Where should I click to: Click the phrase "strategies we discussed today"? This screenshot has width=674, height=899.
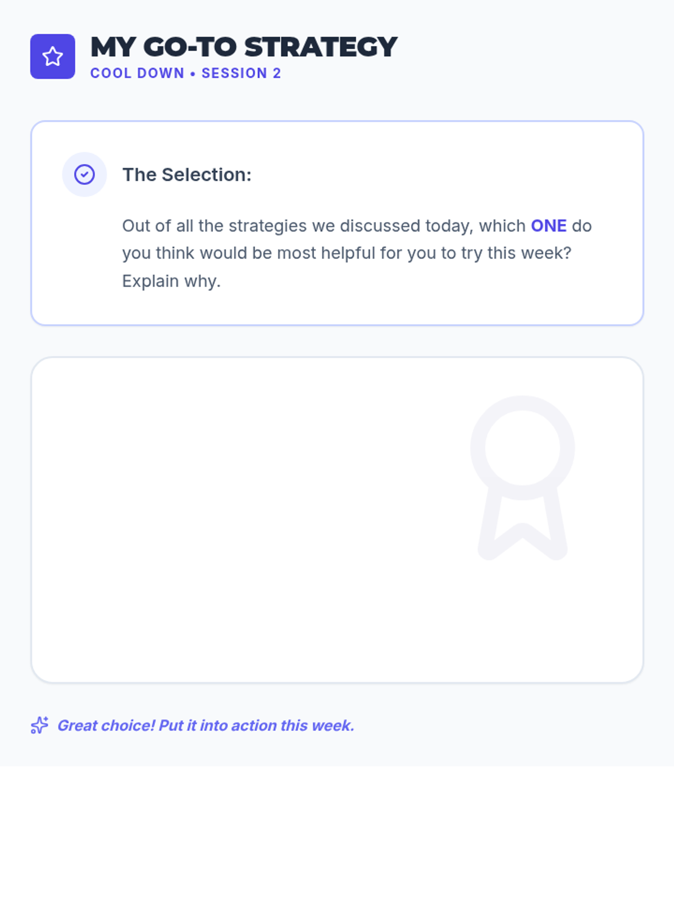[351, 226]
